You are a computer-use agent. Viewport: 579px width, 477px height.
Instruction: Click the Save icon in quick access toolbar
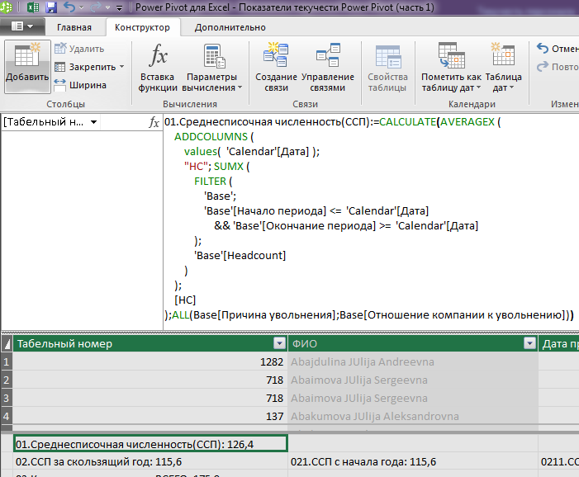tap(50, 7)
